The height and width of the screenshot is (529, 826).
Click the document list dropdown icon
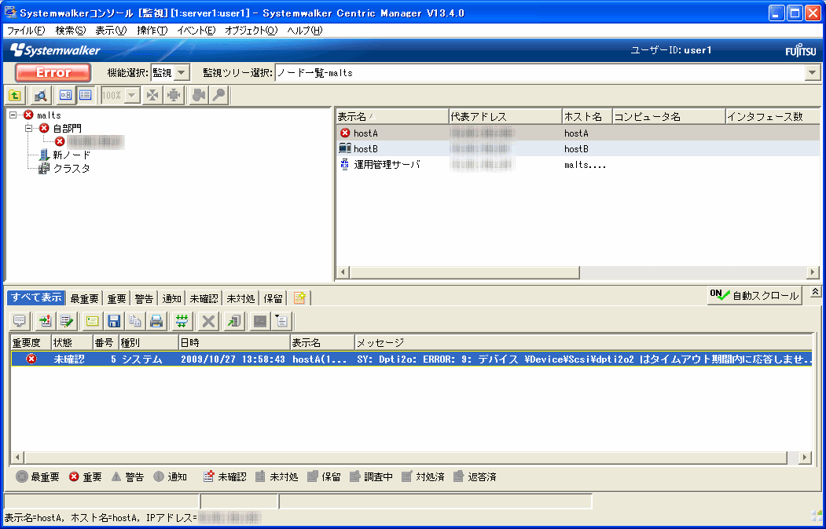coord(281,321)
